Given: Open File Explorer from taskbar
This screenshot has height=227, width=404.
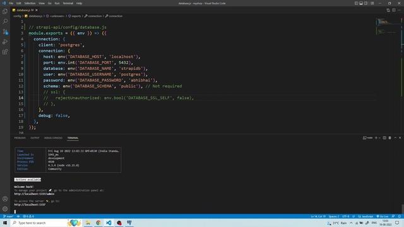Looking at the screenshot, I should click(88, 223).
